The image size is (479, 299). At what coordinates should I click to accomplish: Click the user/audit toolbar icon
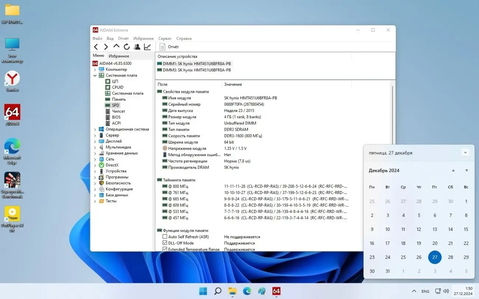[137, 46]
